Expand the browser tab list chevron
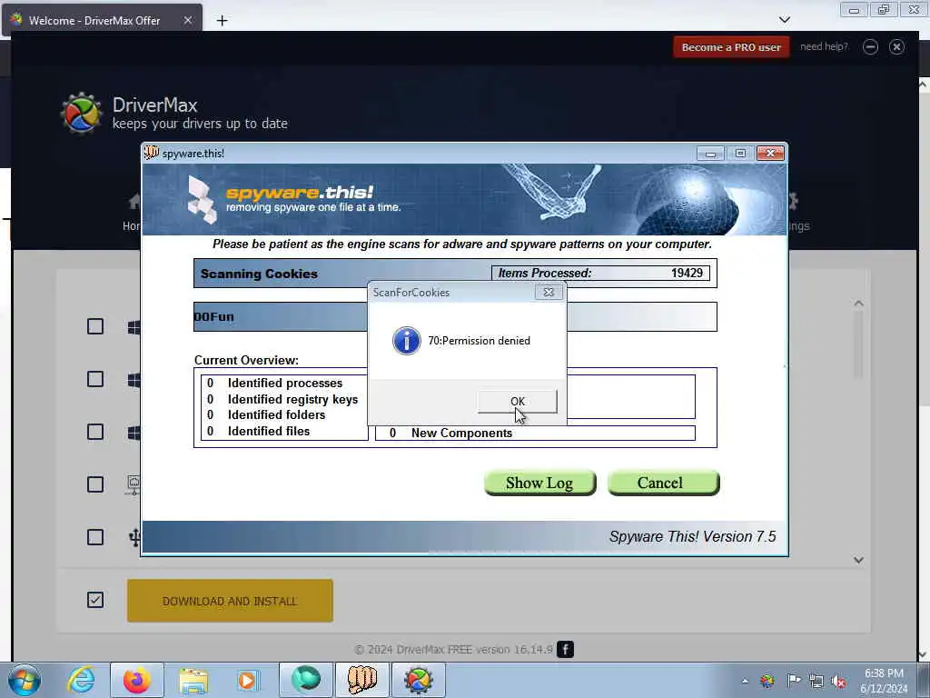This screenshot has width=930, height=698. (x=784, y=20)
